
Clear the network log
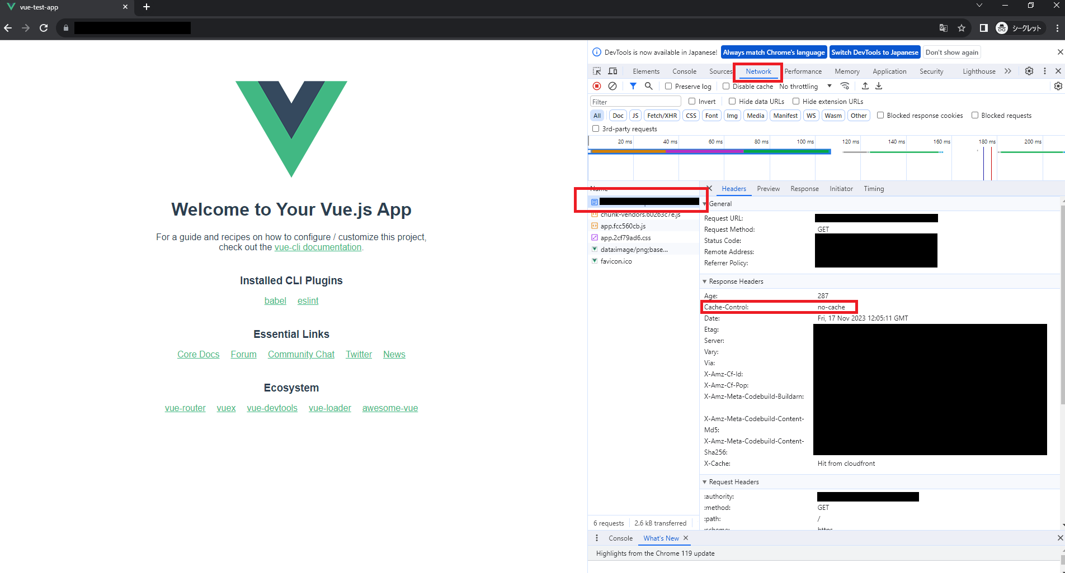click(612, 86)
